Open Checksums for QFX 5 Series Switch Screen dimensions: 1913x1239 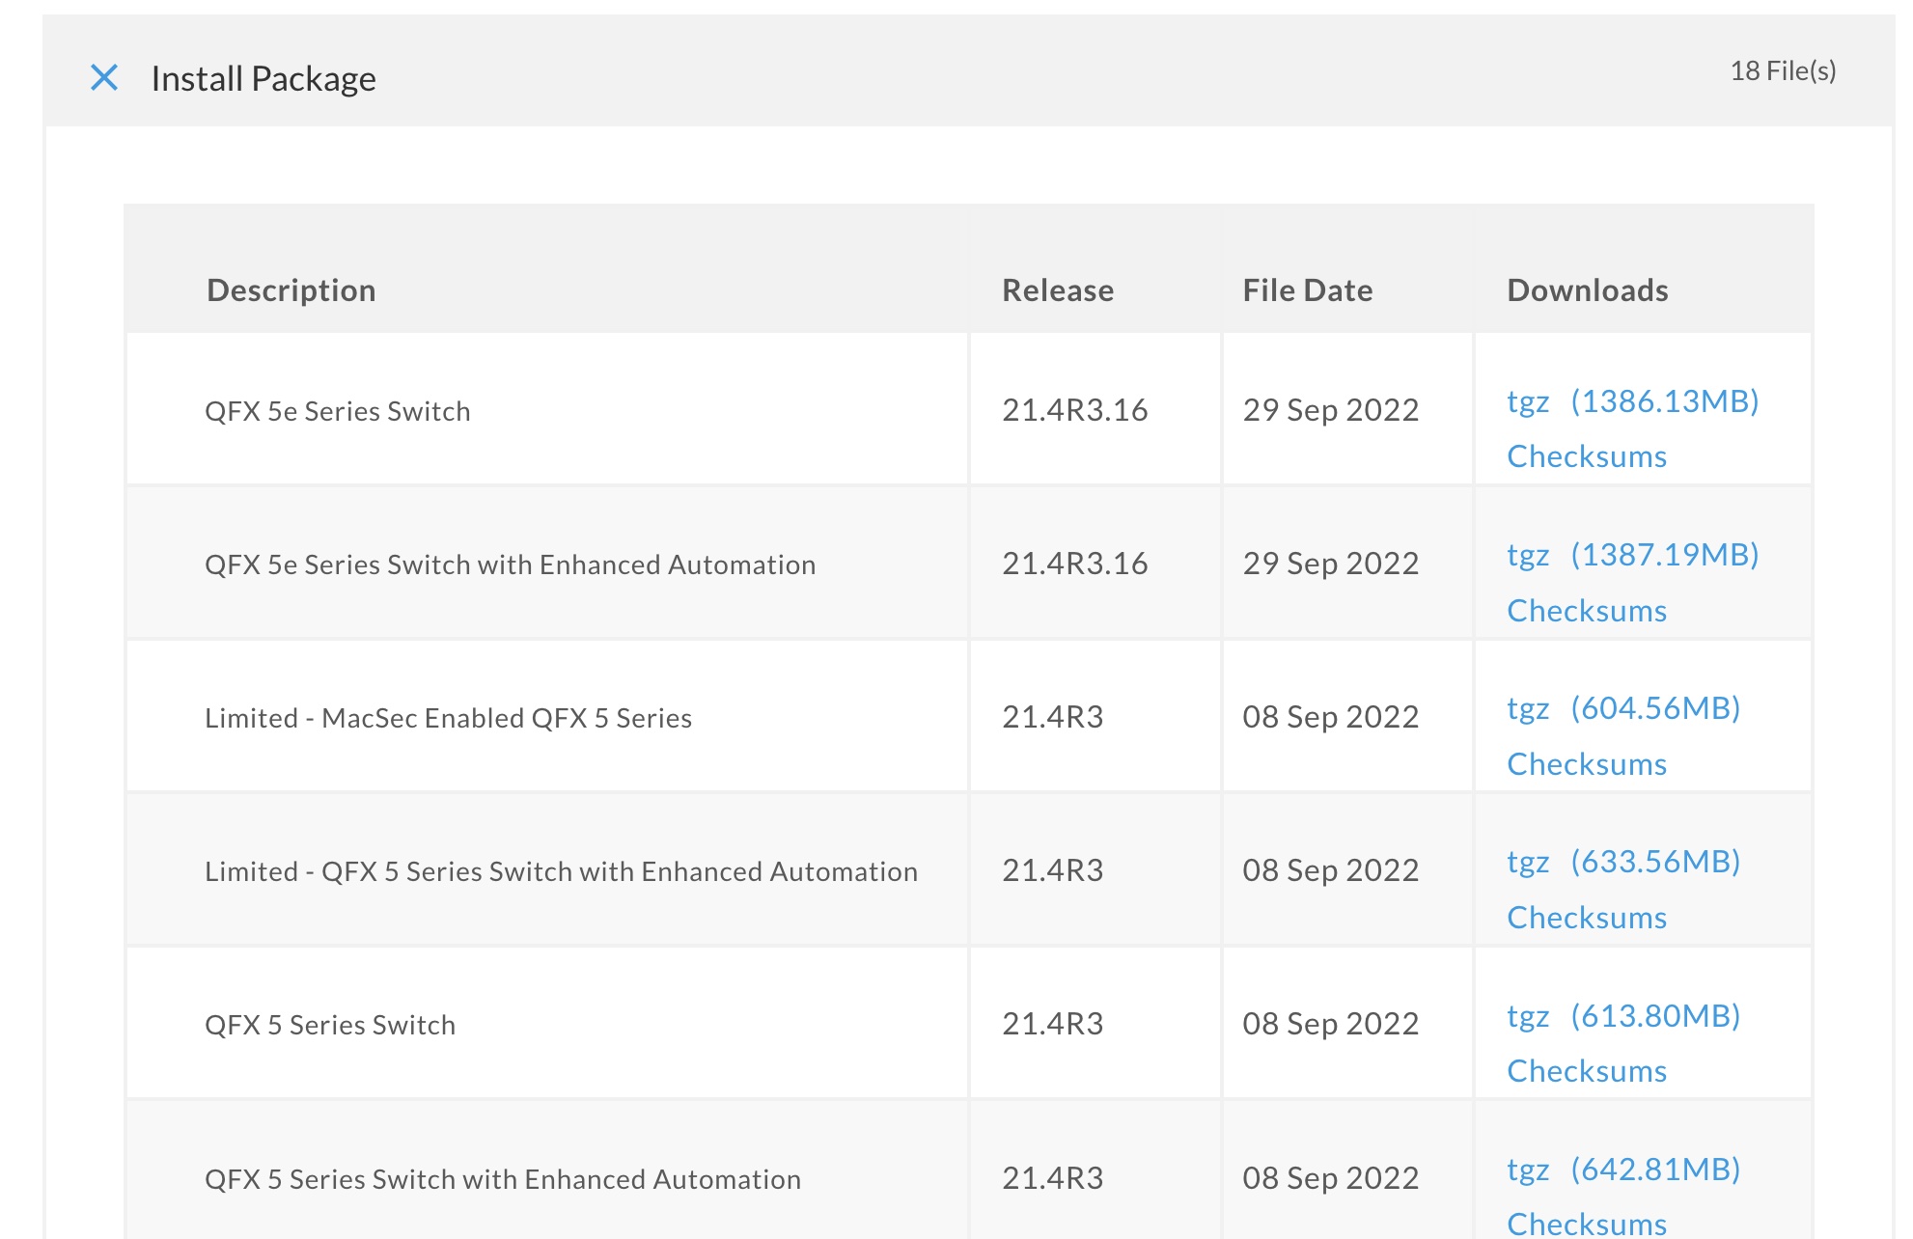tap(1586, 1071)
